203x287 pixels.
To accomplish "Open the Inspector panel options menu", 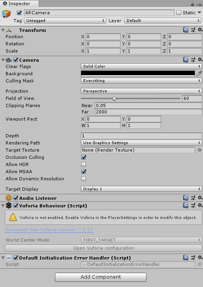I will pyautogui.click(x=199, y=4).
